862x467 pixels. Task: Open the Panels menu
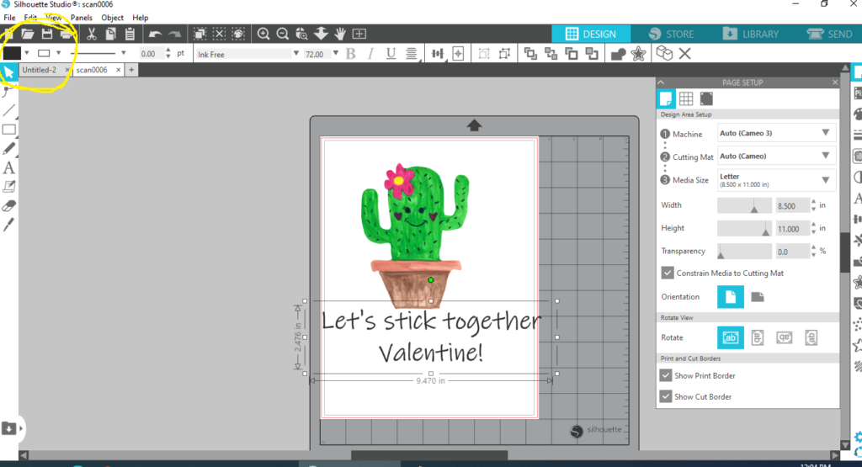pos(82,17)
